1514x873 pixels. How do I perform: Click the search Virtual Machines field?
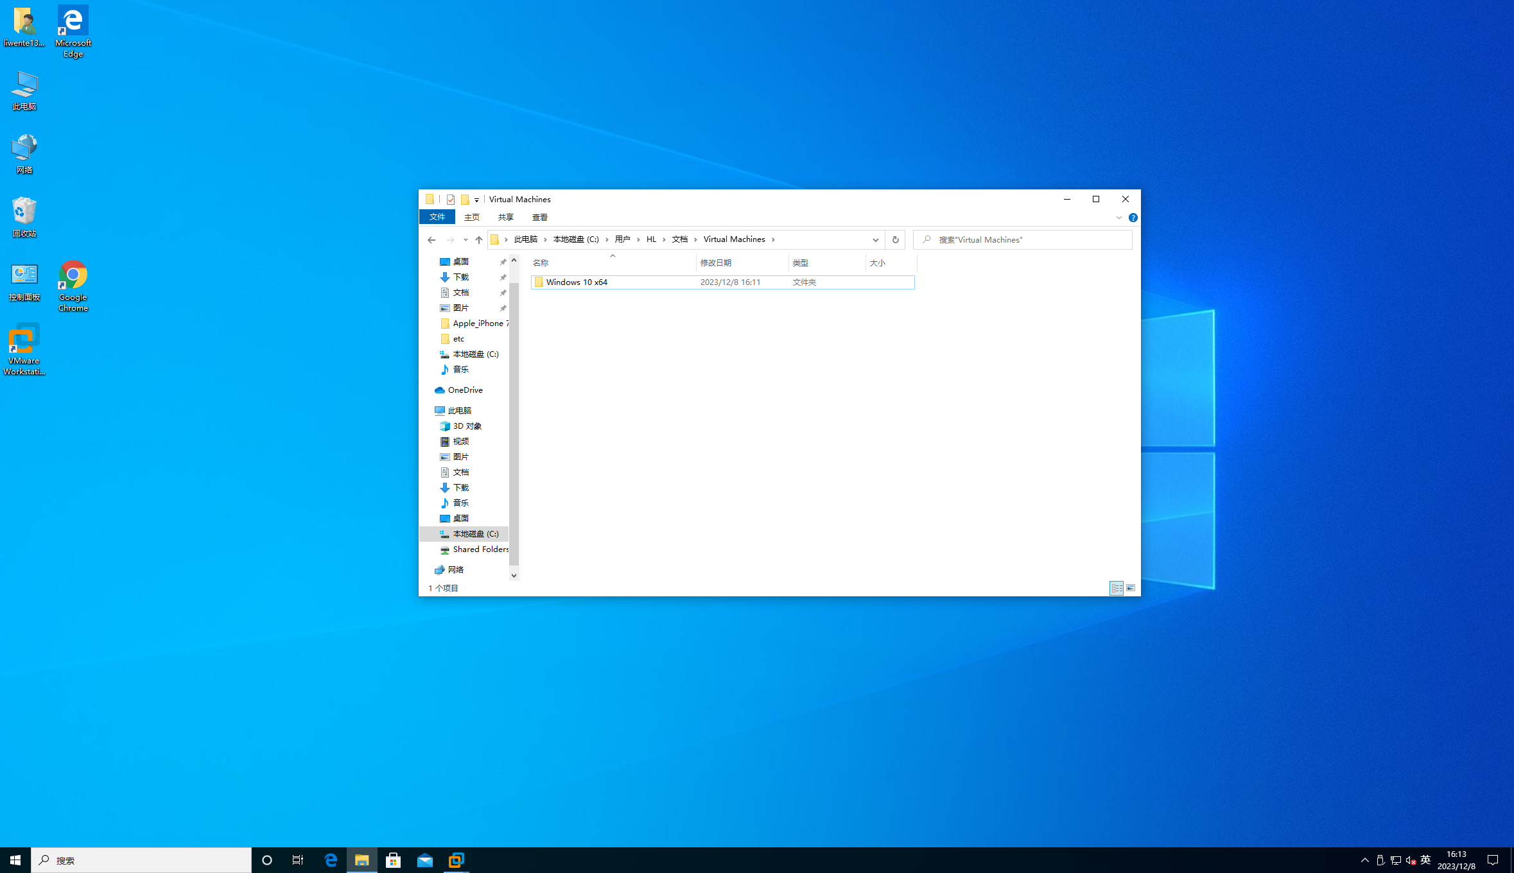(1023, 240)
